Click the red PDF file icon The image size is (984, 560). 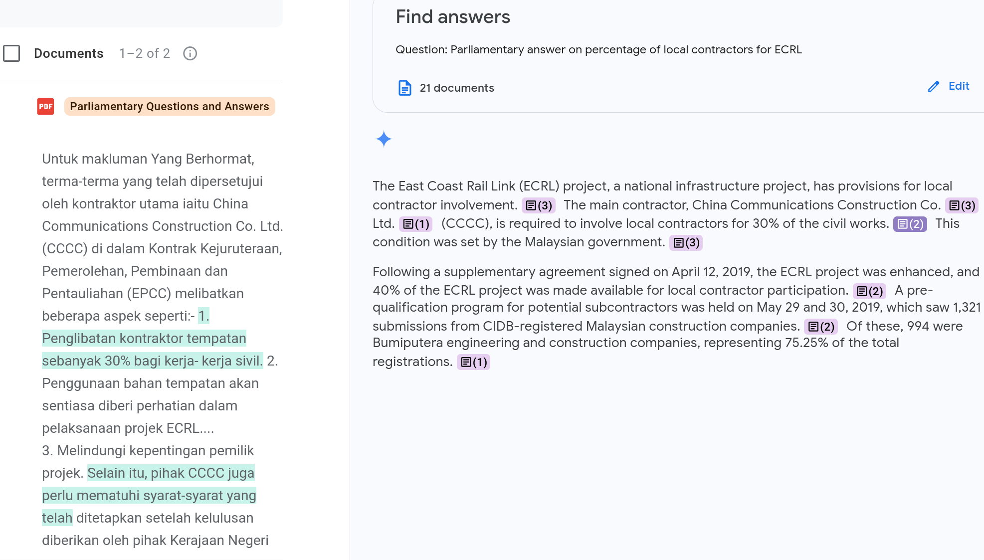coord(45,106)
